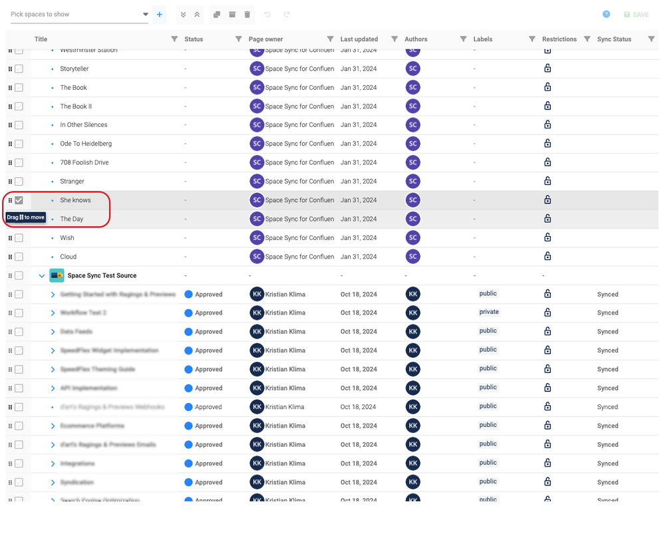Tick The Book row checkbox
664x534 pixels.
pos(19,88)
